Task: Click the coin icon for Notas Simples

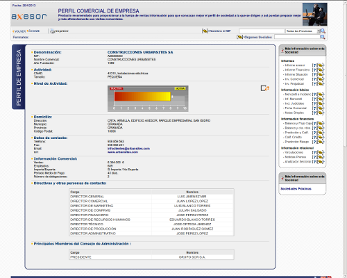Action: pyautogui.click(x=320, y=113)
